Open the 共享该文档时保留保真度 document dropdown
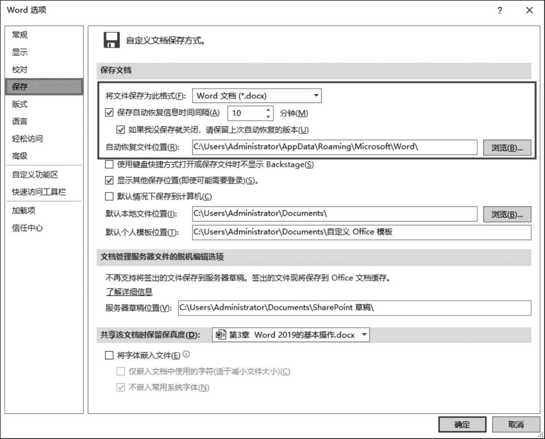This screenshot has height=439, width=545. [291, 335]
